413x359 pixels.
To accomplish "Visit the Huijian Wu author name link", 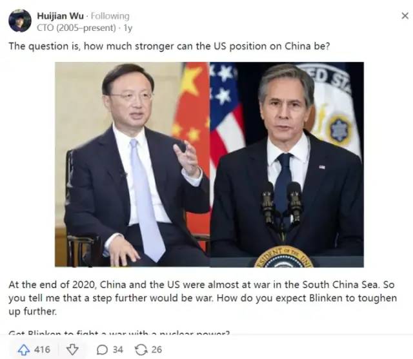I will click(60, 16).
